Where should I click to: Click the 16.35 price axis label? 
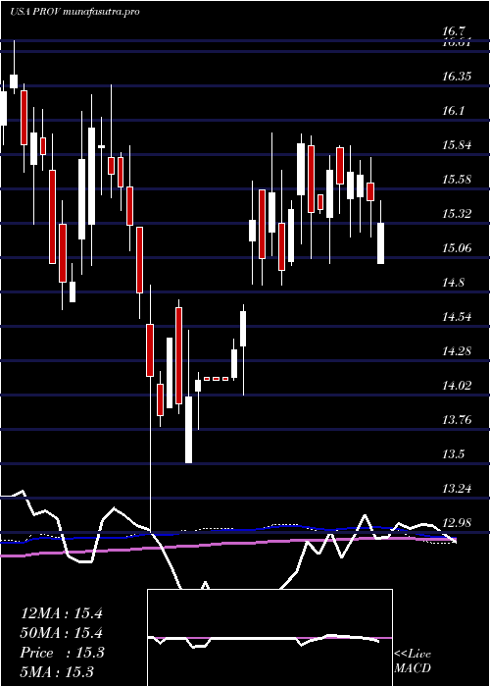pyautogui.click(x=458, y=77)
